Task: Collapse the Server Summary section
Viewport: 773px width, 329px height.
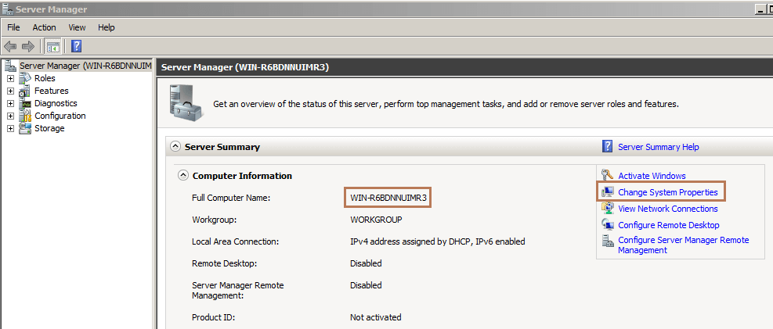Action: (175, 147)
